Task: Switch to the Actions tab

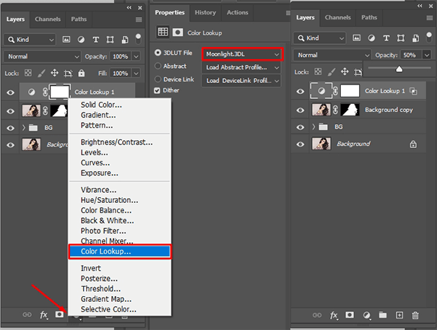Action: pyautogui.click(x=237, y=12)
